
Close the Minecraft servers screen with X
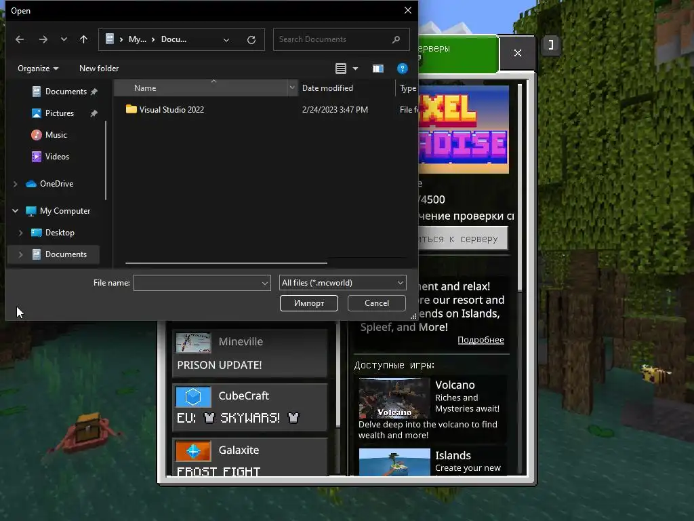(x=517, y=53)
